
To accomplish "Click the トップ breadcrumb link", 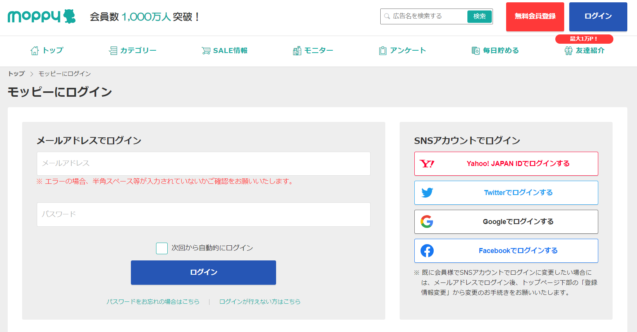I will pos(16,74).
